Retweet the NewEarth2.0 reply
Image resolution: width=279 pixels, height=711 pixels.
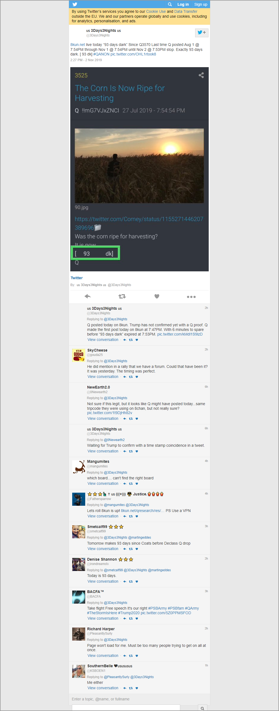click(x=131, y=419)
